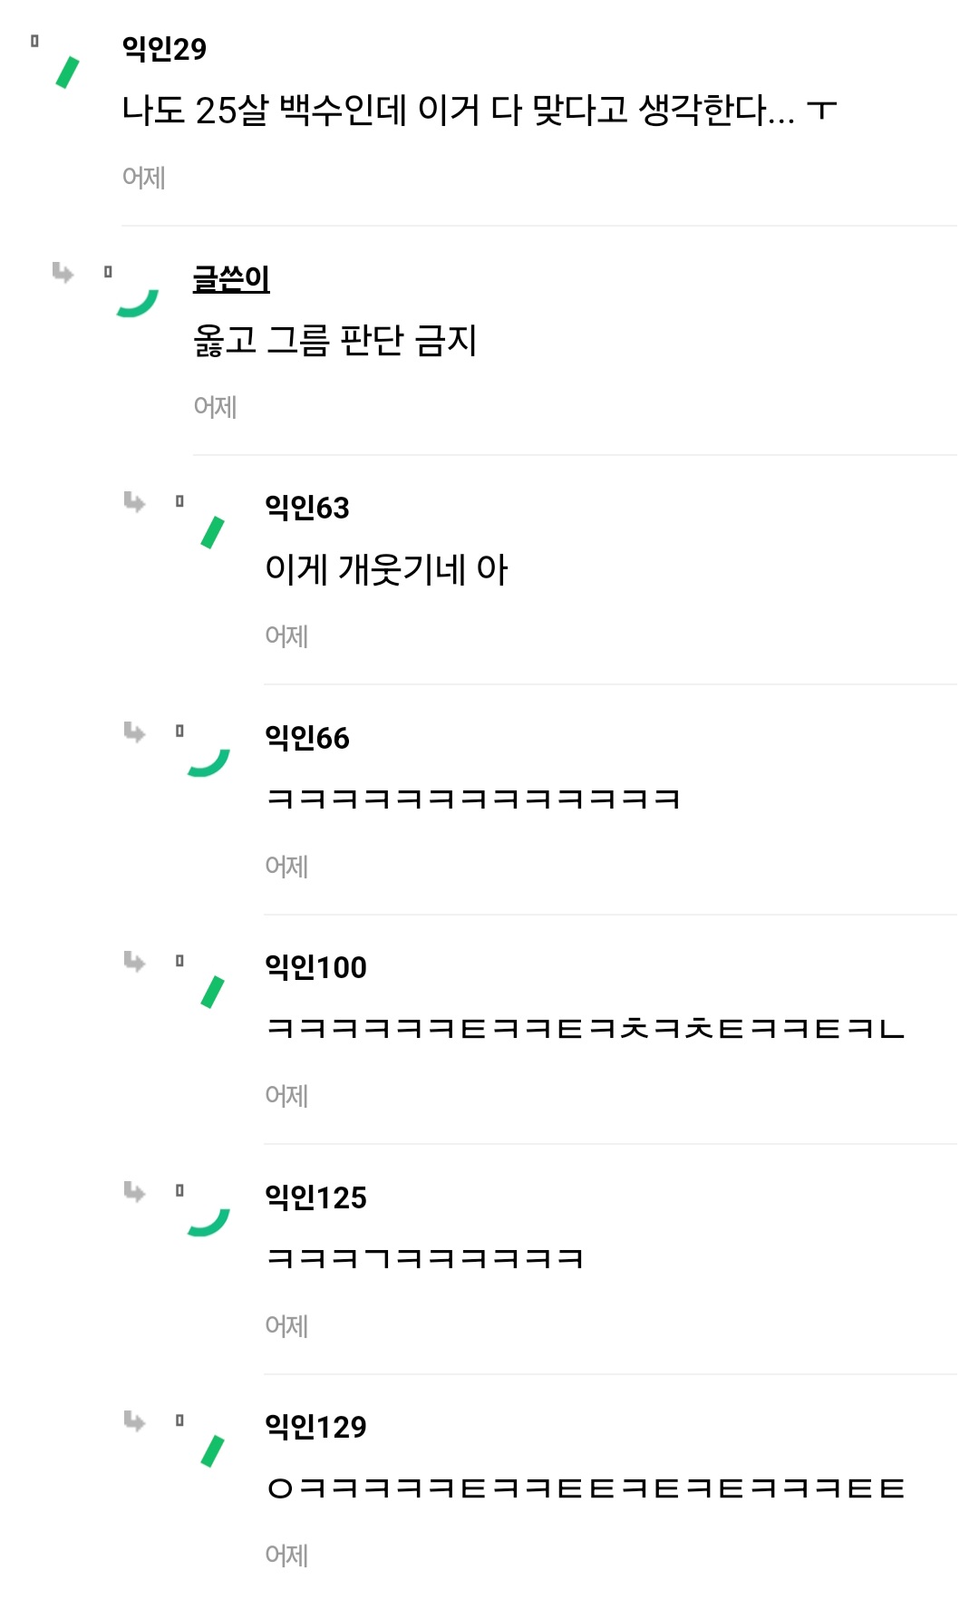Viewport: 979px width, 1599px height.
Task: Click the 어제 timestamp under 익인100 comment
Action: pyautogui.click(x=286, y=1096)
